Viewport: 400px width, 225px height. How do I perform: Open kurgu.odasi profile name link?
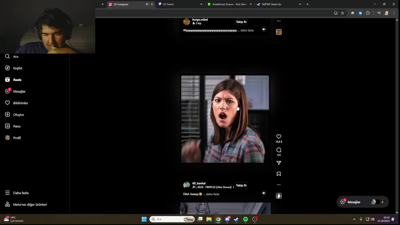pos(200,20)
